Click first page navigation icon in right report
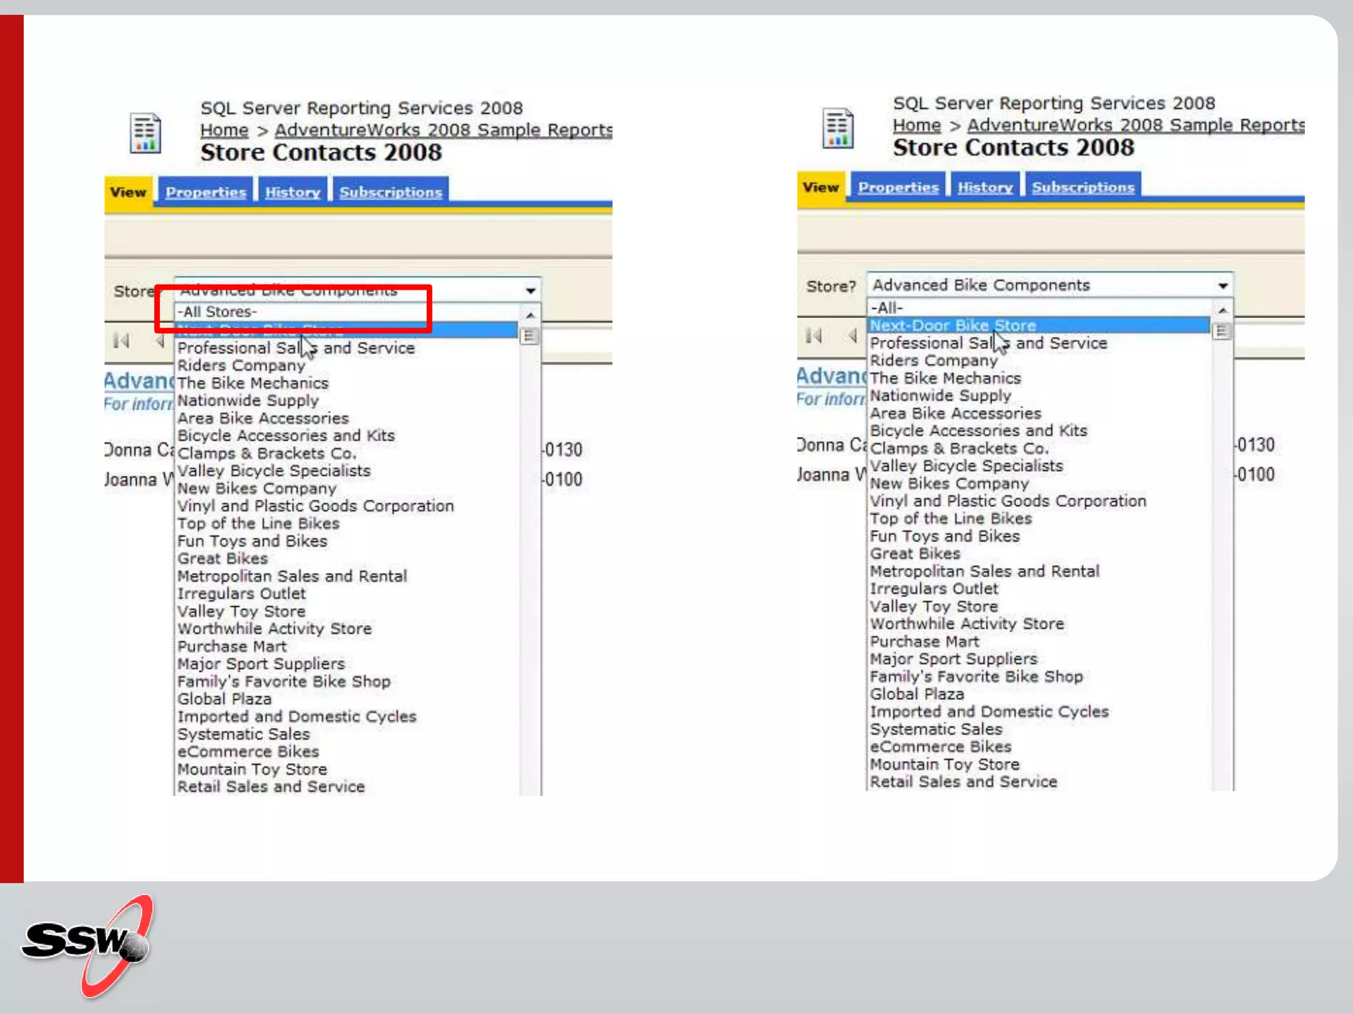Image resolution: width=1353 pixels, height=1014 pixels. point(814,336)
